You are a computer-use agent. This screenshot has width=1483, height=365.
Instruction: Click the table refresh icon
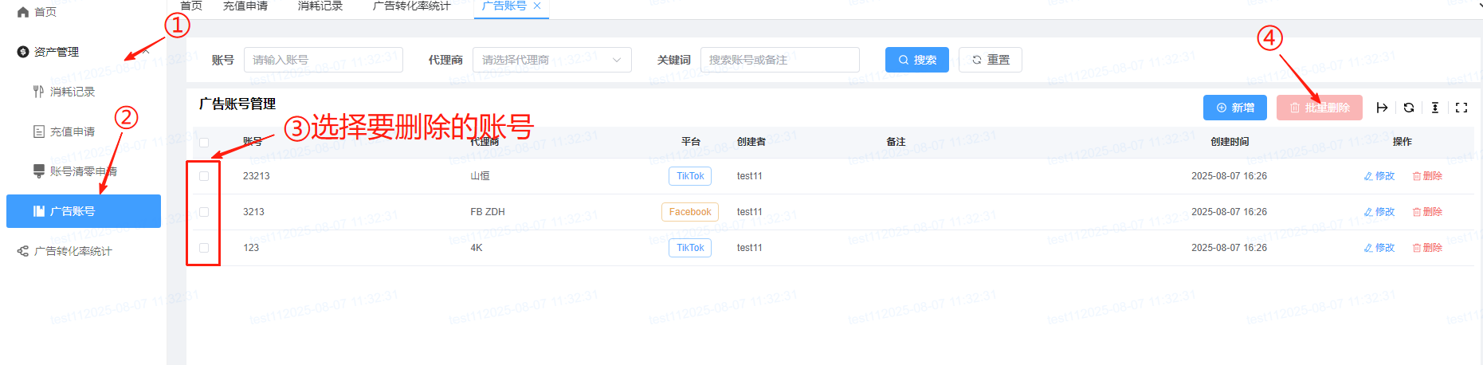pos(1408,108)
